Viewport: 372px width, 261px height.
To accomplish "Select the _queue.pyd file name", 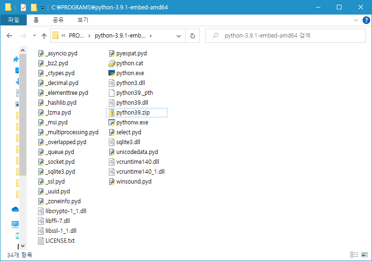I will coord(60,152).
